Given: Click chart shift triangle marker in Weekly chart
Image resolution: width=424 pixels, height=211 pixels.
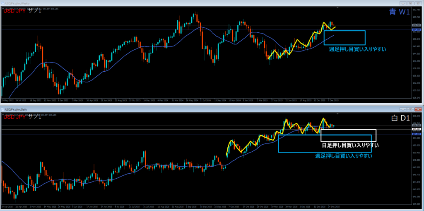Looking at the screenshot, I should click(337, 8).
